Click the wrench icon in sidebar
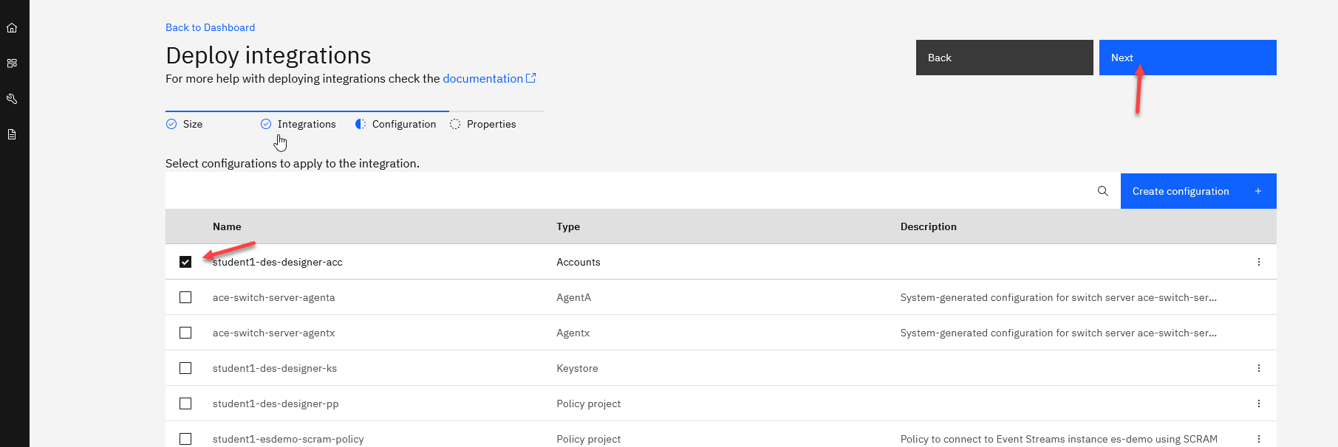This screenshot has height=447, width=1338. click(12, 99)
